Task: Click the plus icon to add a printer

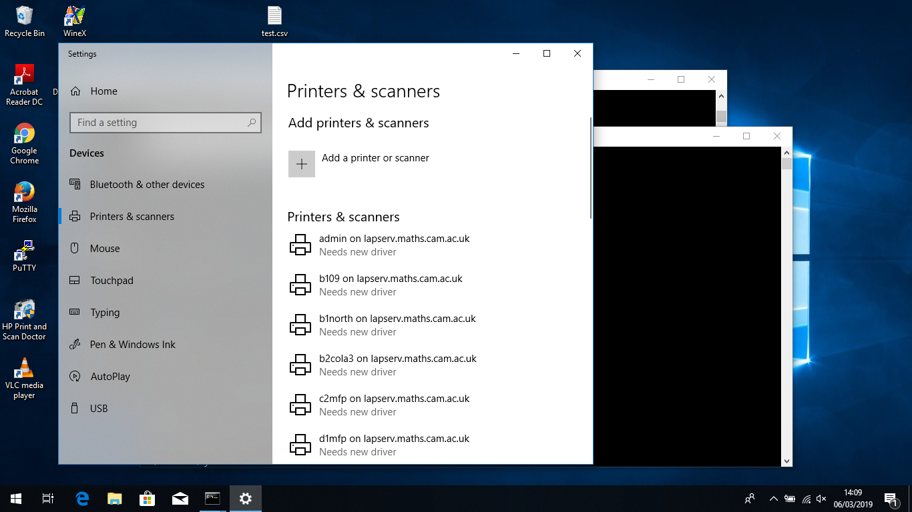Action: click(x=301, y=164)
